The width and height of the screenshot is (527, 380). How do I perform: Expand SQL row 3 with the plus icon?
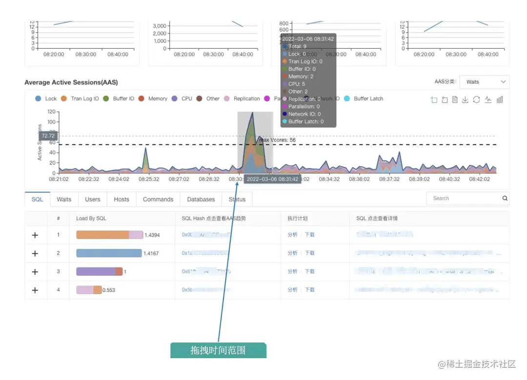(35, 272)
